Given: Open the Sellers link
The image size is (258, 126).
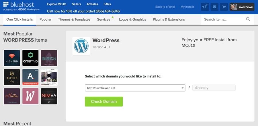Looking at the screenshot, I should click(x=76, y=4).
